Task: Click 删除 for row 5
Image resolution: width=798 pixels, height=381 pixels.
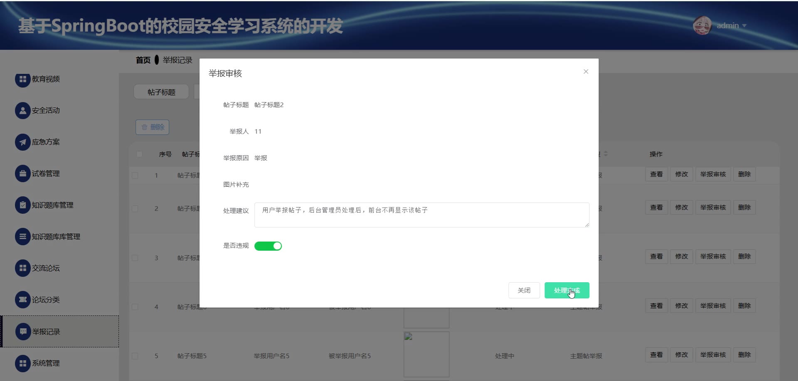Action: (x=744, y=355)
